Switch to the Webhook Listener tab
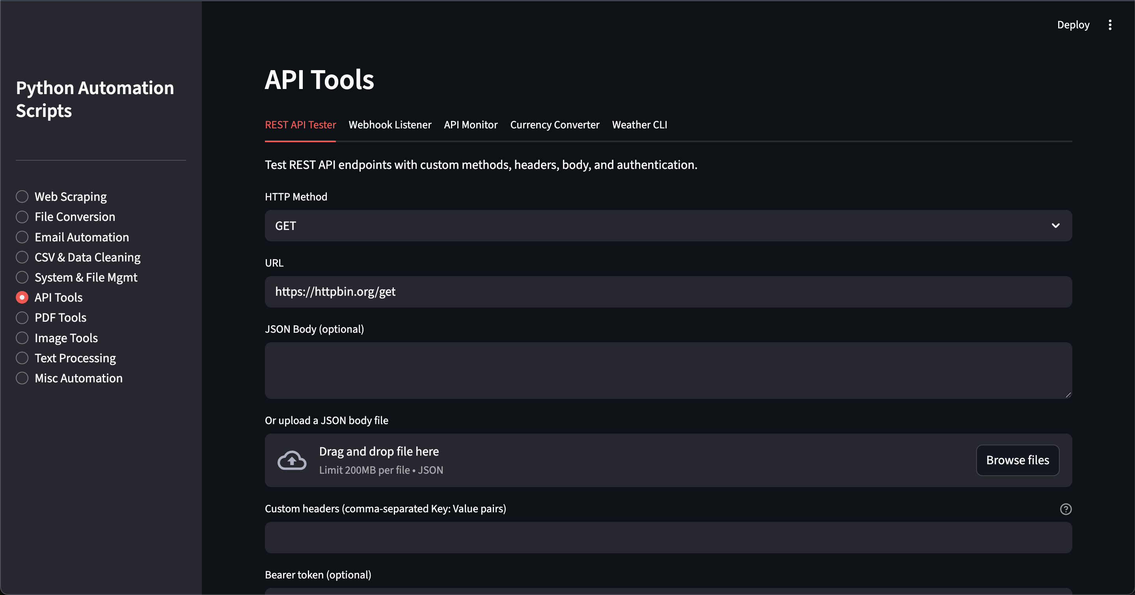The width and height of the screenshot is (1135, 595). 390,125
